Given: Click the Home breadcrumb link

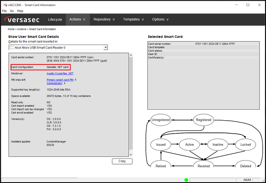Looking at the screenshot, I should (x=11, y=29).
